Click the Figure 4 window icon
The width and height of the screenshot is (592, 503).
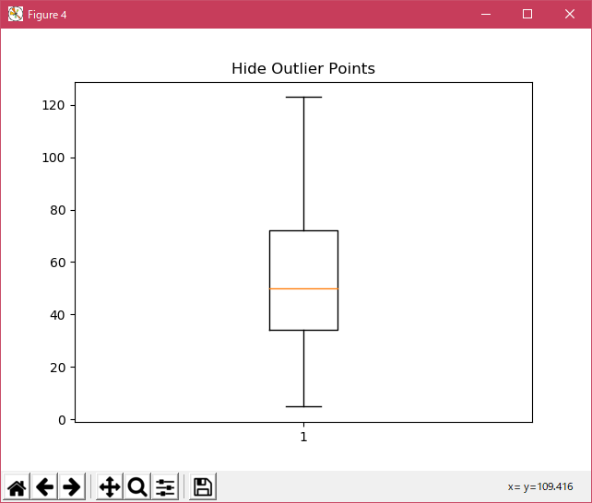(x=16, y=15)
